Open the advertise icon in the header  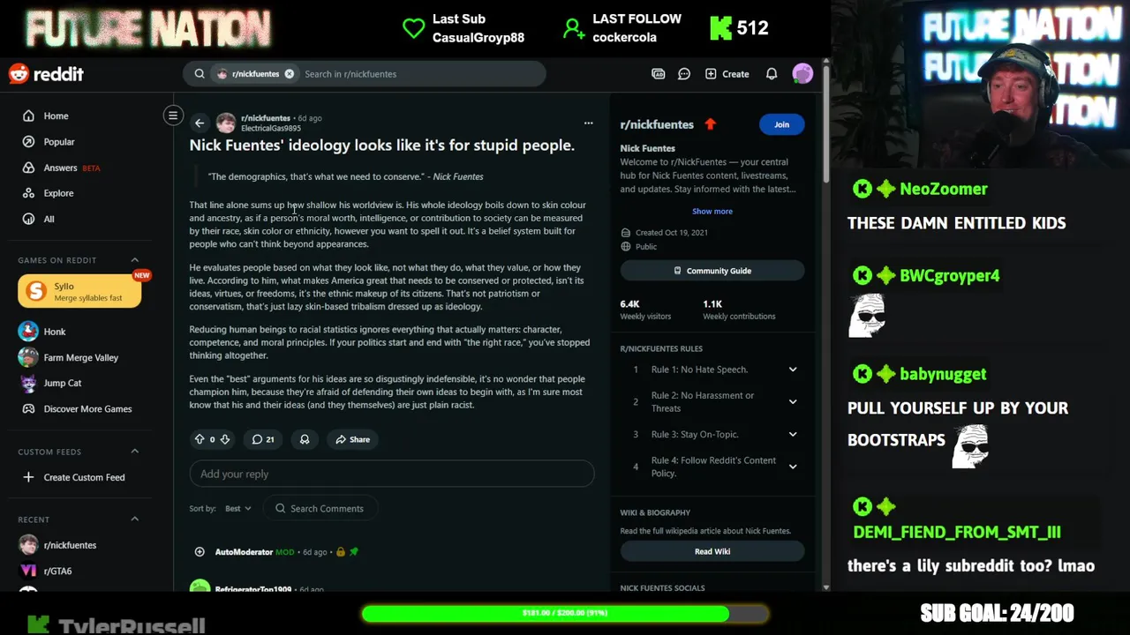[x=658, y=74]
